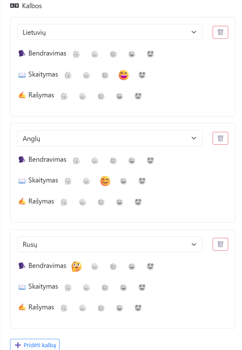Remove the Rusų language via trash icon

point(220,244)
